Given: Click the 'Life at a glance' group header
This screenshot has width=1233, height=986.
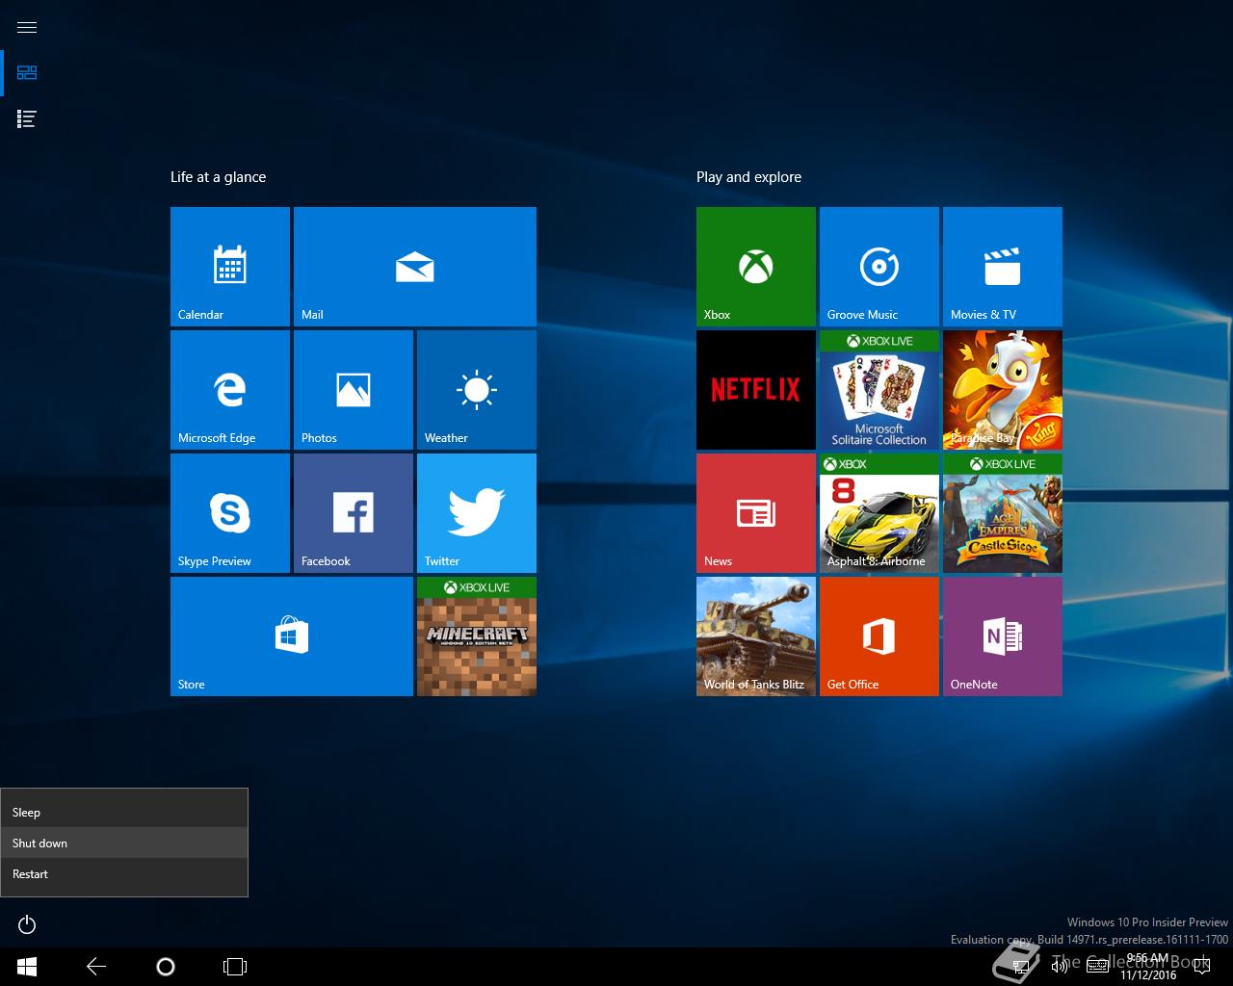Looking at the screenshot, I should 219,177.
